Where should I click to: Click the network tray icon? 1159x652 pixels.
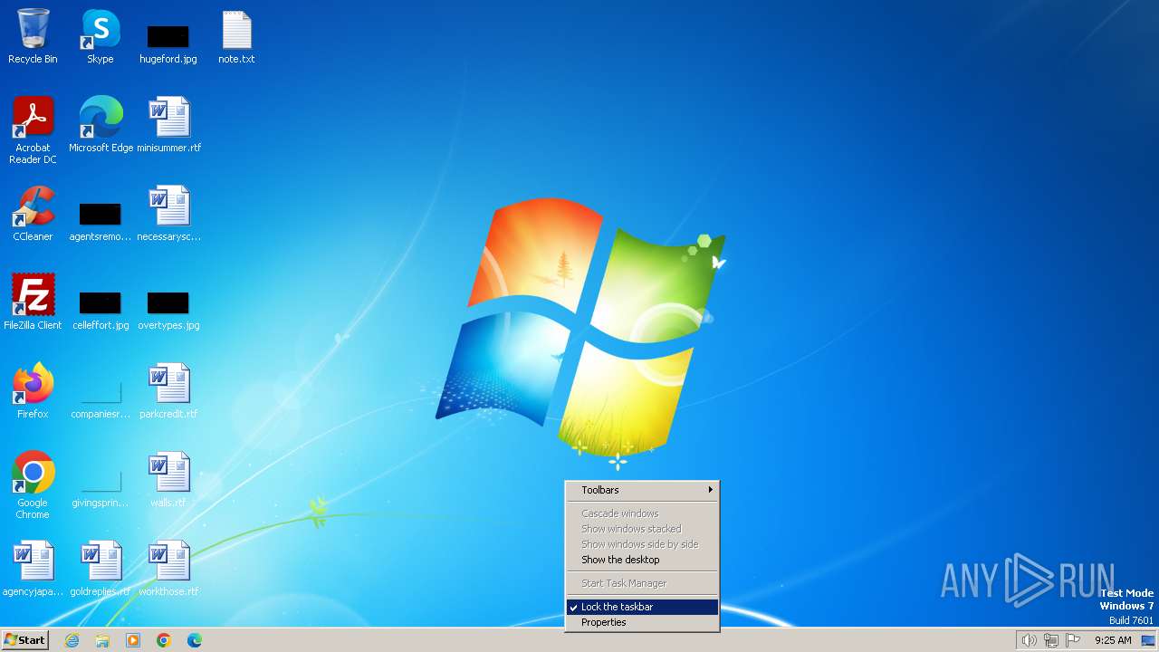pyautogui.click(x=1051, y=640)
